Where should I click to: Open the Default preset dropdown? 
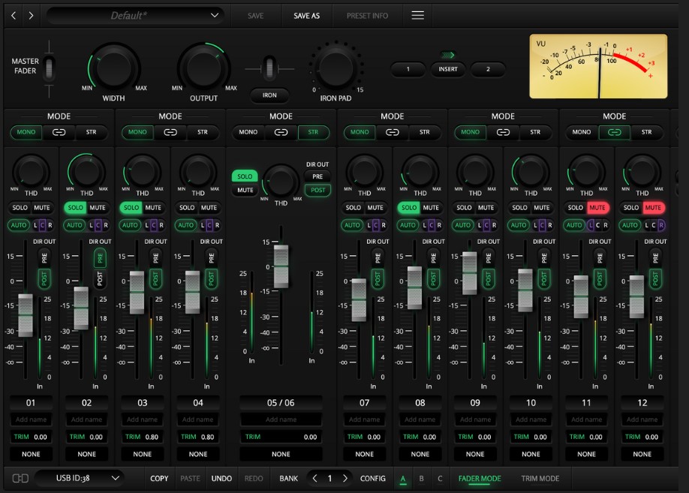pyautogui.click(x=135, y=15)
